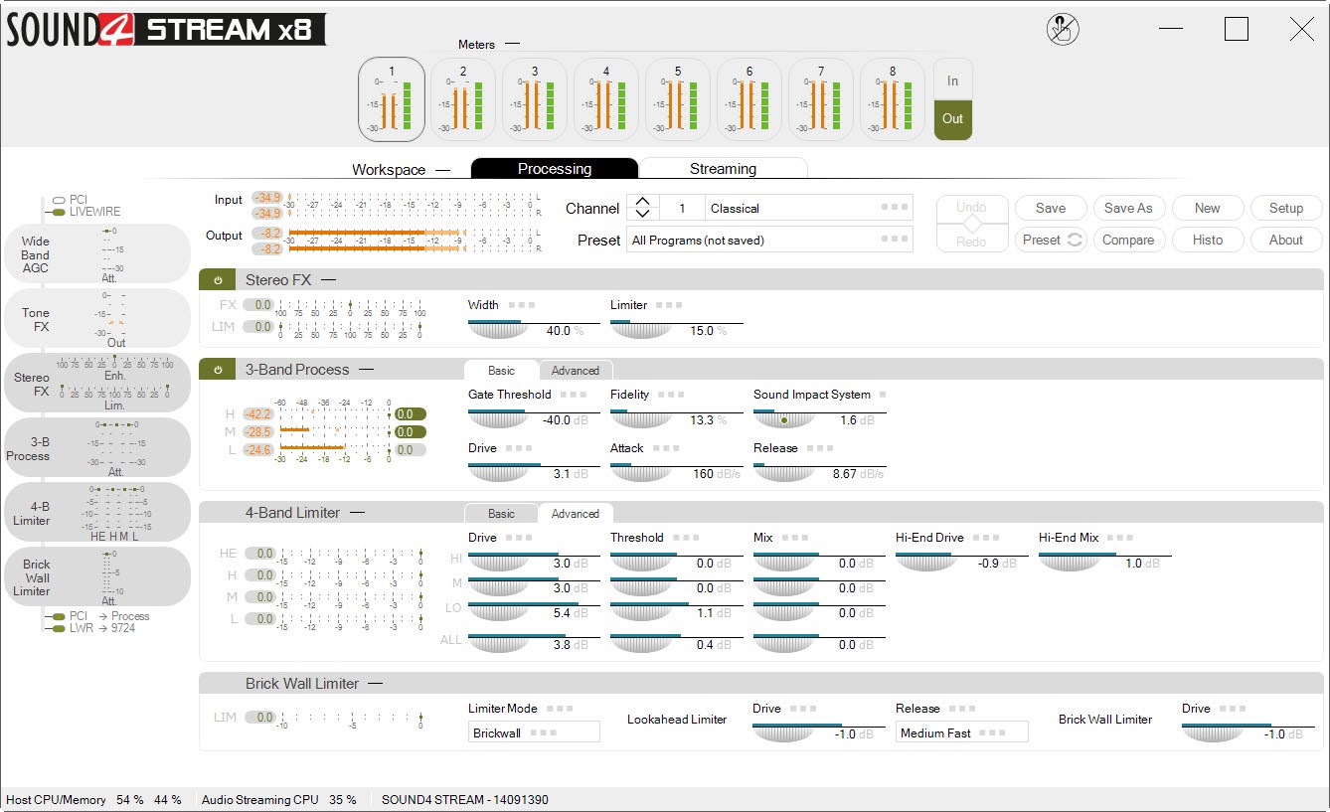Collapse the Meters section
1330x812 pixels.
click(x=513, y=45)
